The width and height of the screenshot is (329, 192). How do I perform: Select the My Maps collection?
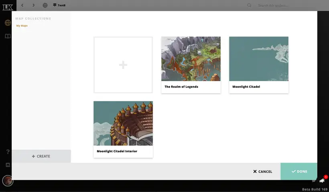point(22,26)
